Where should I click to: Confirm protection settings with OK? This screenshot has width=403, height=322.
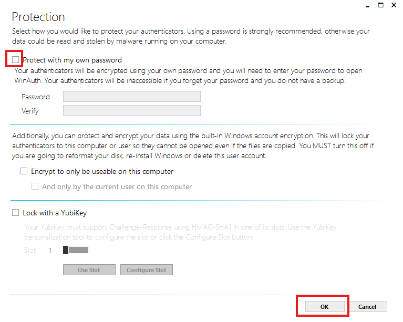tap(324, 307)
